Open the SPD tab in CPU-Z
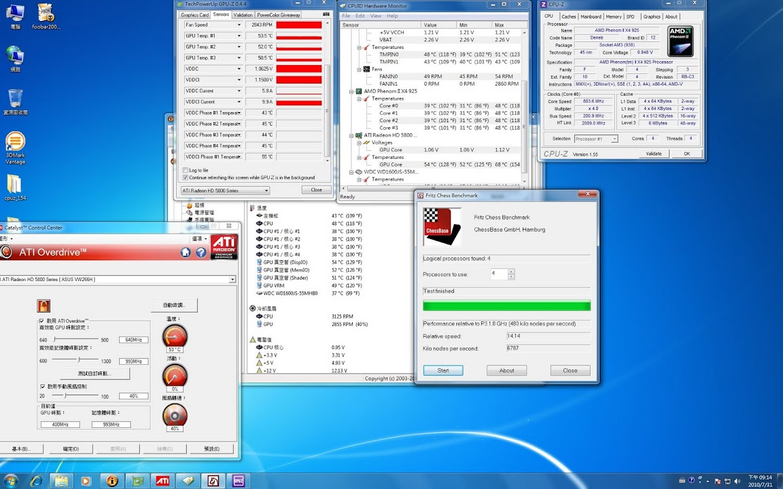Screen dimensions: 783x489 pyautogui.click(x=630, y=16)
